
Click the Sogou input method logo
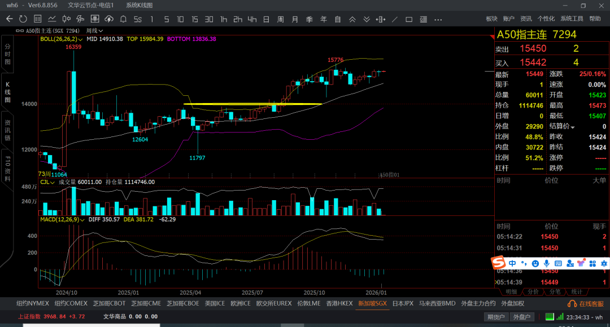(498, 263)
